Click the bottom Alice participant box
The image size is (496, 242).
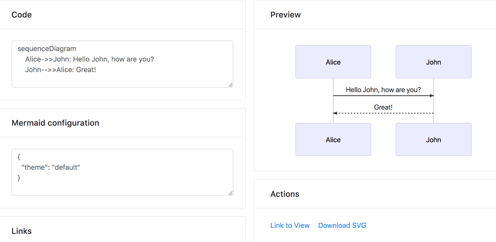click(333, 140)
